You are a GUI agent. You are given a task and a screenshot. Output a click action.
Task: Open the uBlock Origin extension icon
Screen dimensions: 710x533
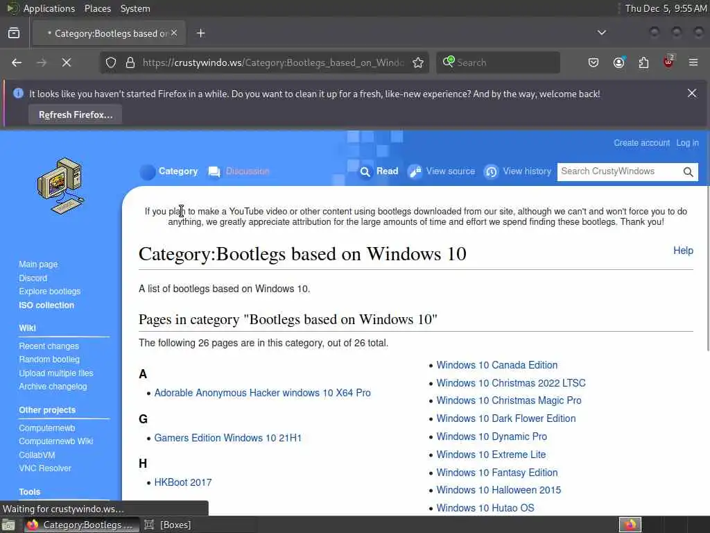point(669,62)
